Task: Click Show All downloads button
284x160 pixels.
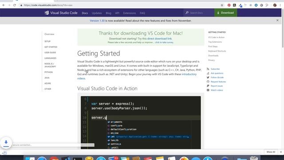Action: [271, 152]
